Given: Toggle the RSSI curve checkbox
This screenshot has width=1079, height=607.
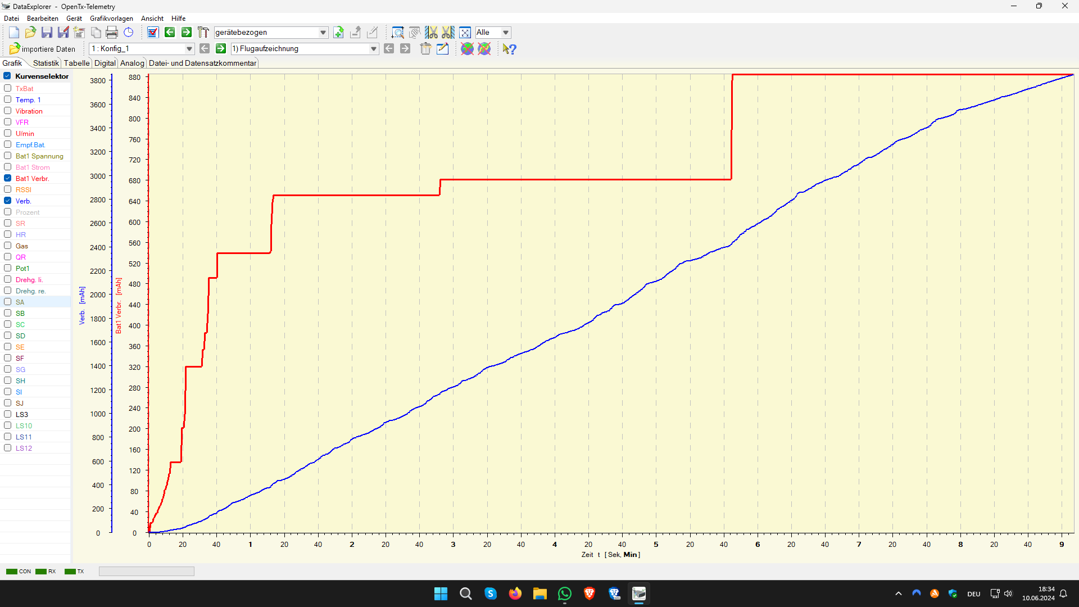Looking at the screenshot, I should point(8,189).
